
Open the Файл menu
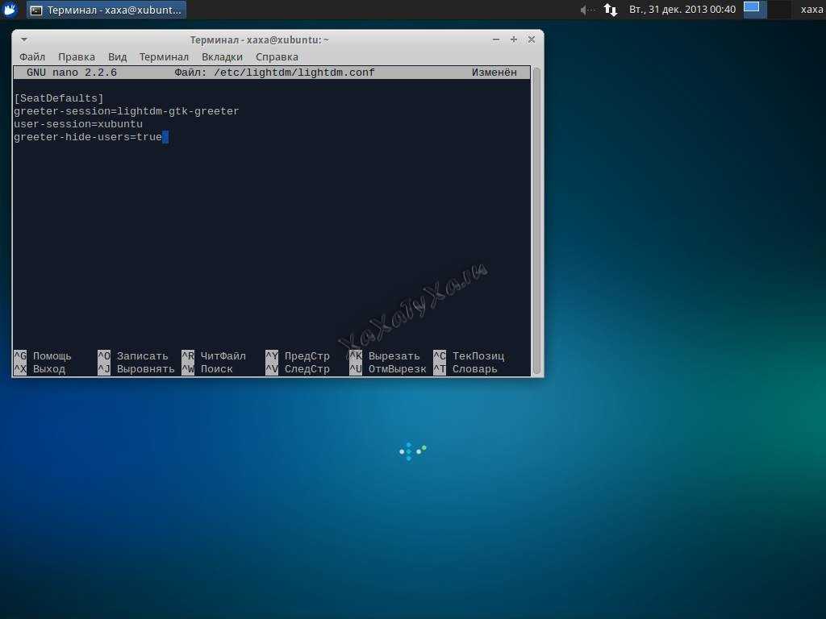pos(32,57)
